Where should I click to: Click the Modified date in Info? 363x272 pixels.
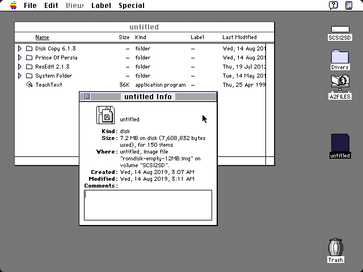(x=157, y=179)
